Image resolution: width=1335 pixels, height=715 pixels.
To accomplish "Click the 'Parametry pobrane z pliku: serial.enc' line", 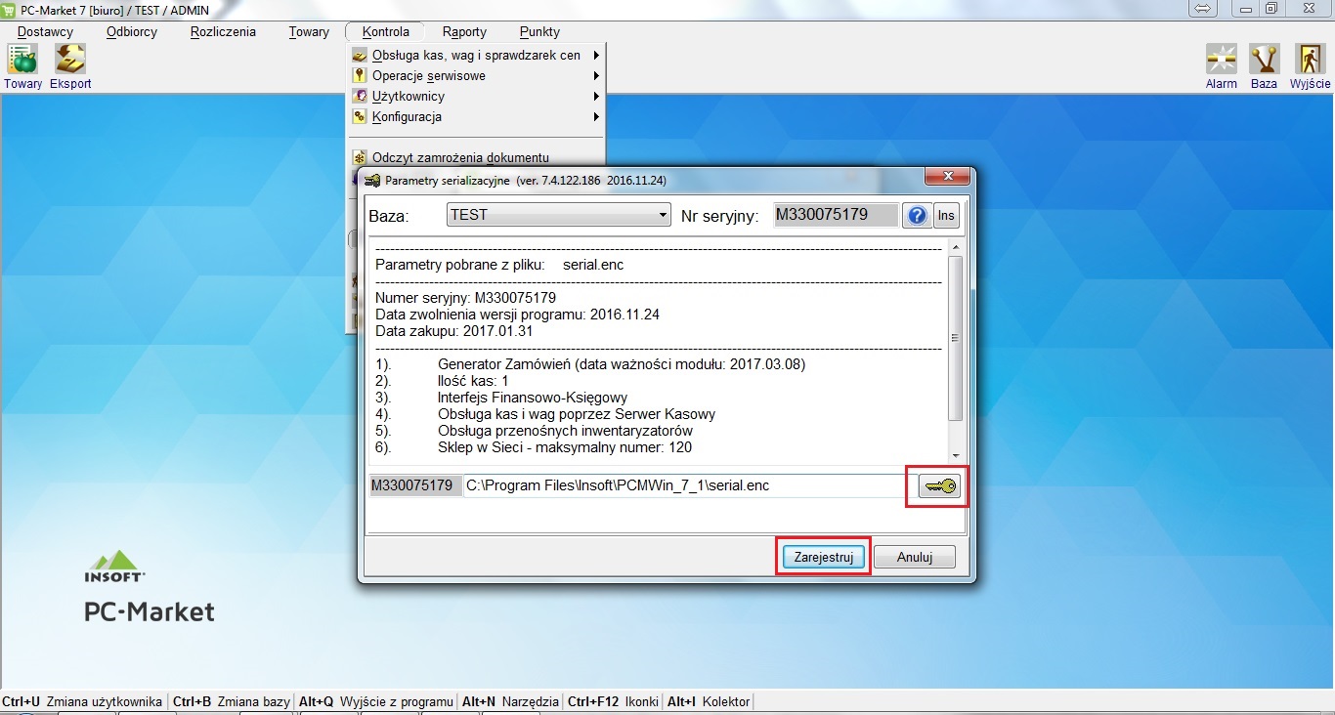I will coord(499,265).
